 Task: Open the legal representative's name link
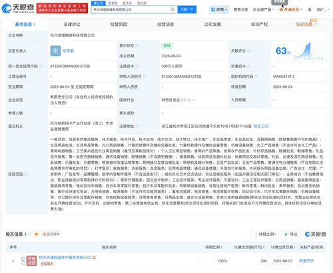click(x=69, y=51)
